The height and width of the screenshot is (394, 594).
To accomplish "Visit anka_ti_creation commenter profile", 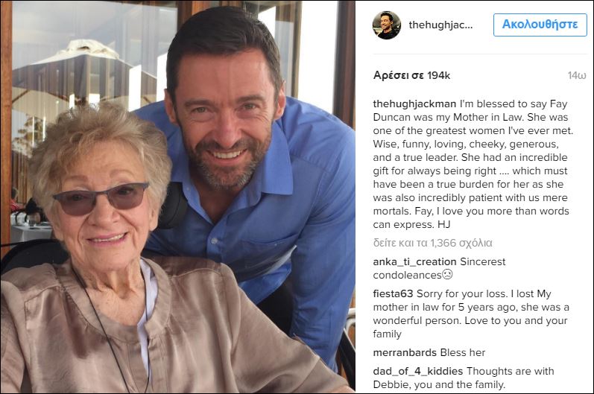I will pos(414,261).
